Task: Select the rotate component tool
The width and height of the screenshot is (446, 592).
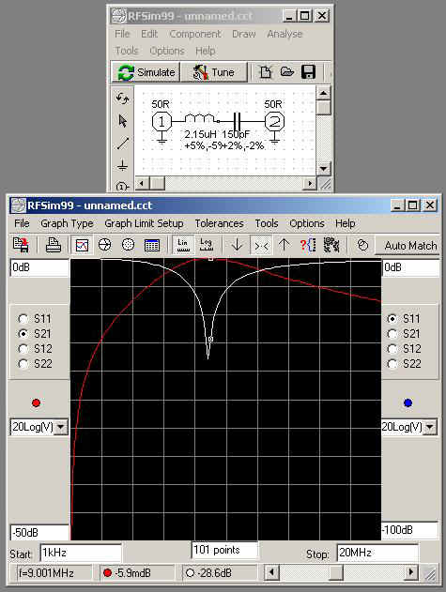Action: 122,99
